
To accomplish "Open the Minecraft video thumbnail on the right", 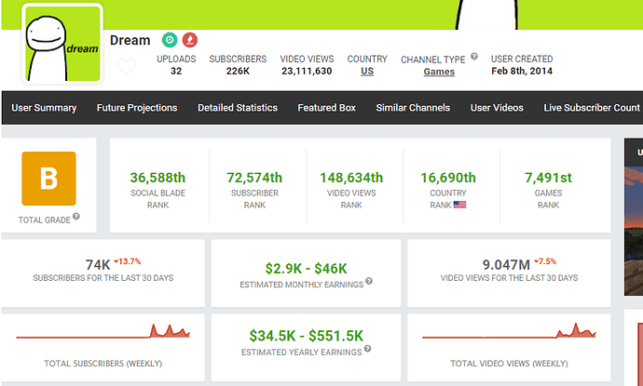I will (634, 231).
